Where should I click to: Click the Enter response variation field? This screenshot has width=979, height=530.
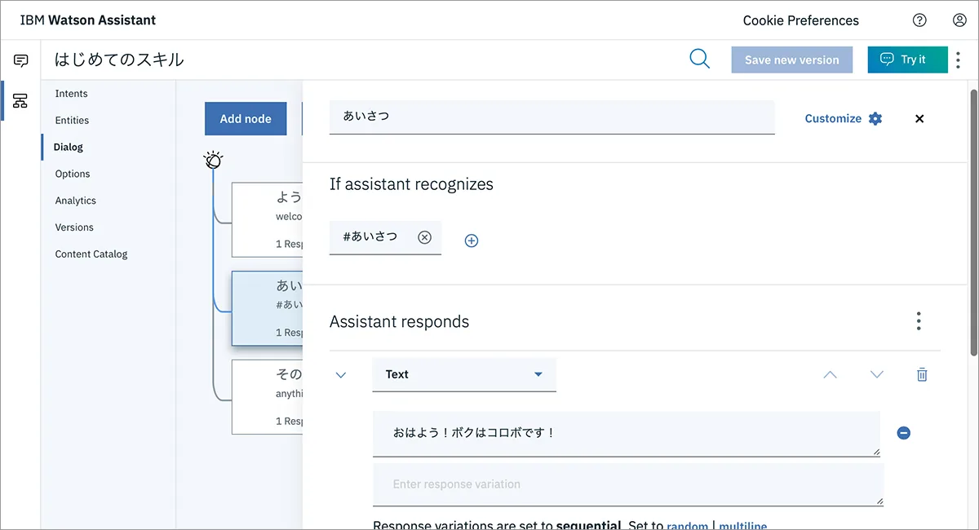(x=628, y=484)
